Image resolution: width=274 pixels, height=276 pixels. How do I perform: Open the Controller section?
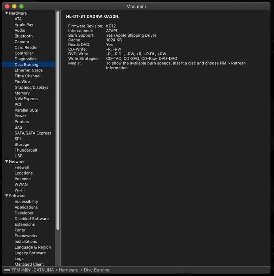point(24,53)
